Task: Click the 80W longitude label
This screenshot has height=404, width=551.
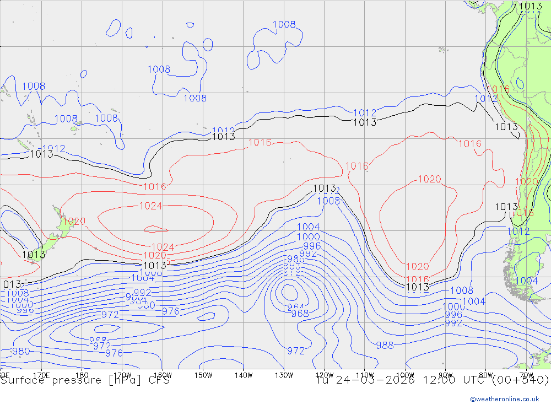Action: point(486,375)
